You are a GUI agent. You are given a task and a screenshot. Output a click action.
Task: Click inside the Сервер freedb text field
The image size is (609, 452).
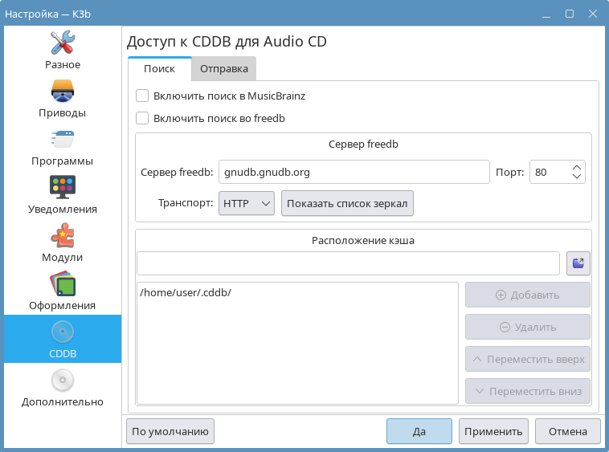click(x=354, y=172)
